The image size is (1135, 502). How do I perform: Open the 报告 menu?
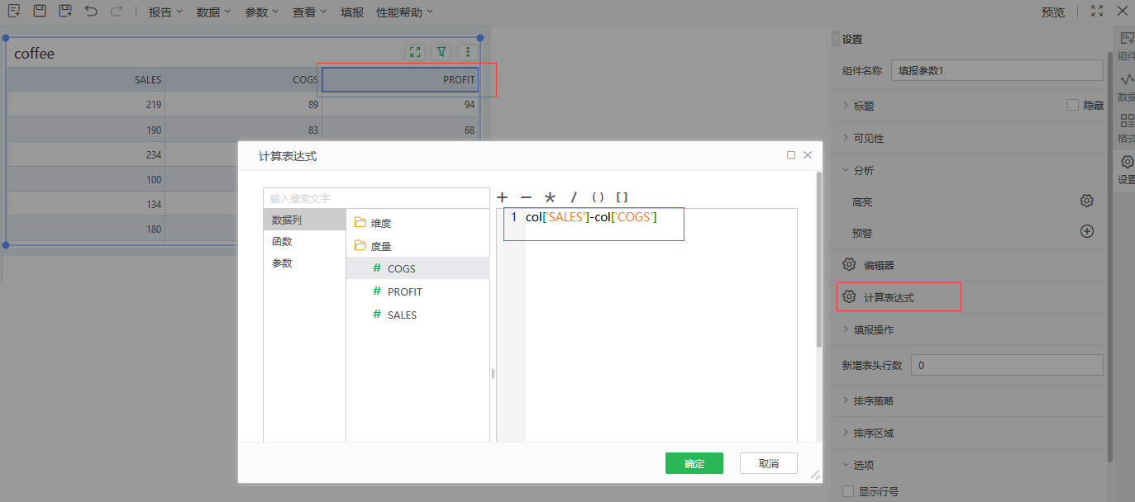tap(165, 12)
